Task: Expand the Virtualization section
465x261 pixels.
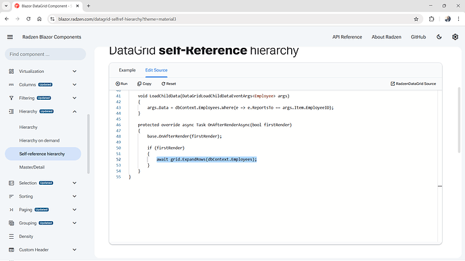Action: coord(74,71)
